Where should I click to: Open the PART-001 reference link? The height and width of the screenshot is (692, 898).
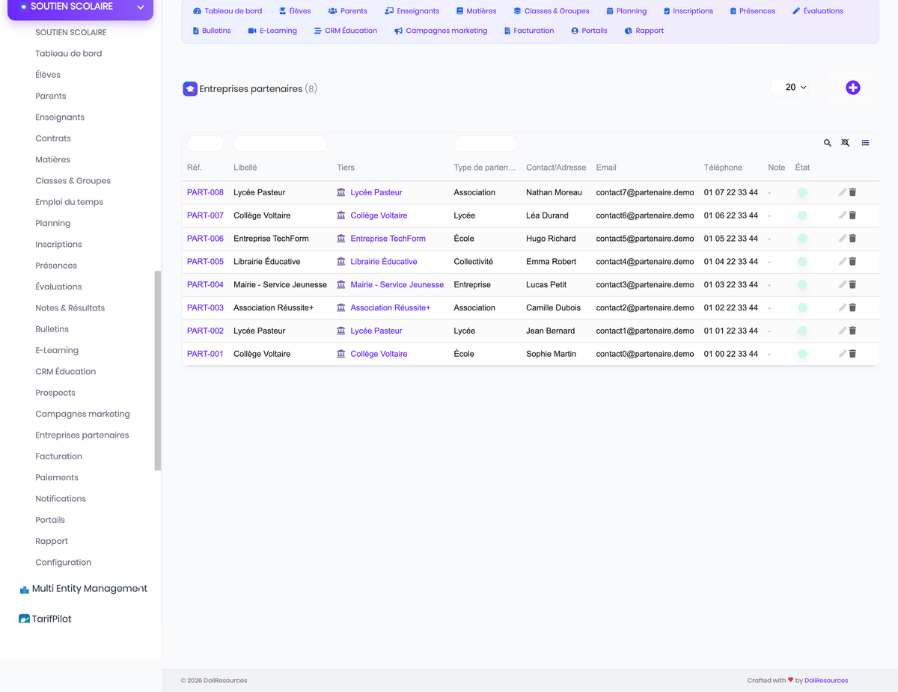click(x=205, y=354)
